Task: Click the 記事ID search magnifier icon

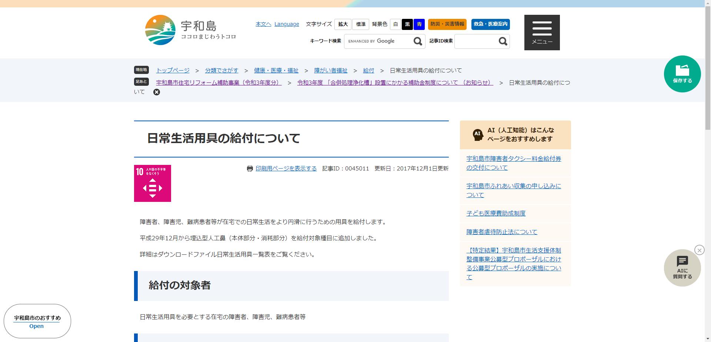Action: pos(503,41)
